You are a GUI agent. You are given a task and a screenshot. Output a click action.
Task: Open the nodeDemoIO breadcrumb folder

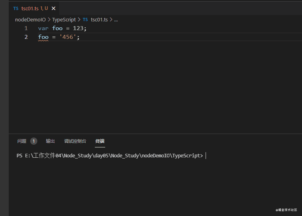tap(31, 20)
